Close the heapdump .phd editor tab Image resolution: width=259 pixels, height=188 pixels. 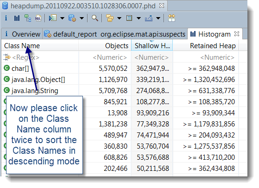[162, 6]
